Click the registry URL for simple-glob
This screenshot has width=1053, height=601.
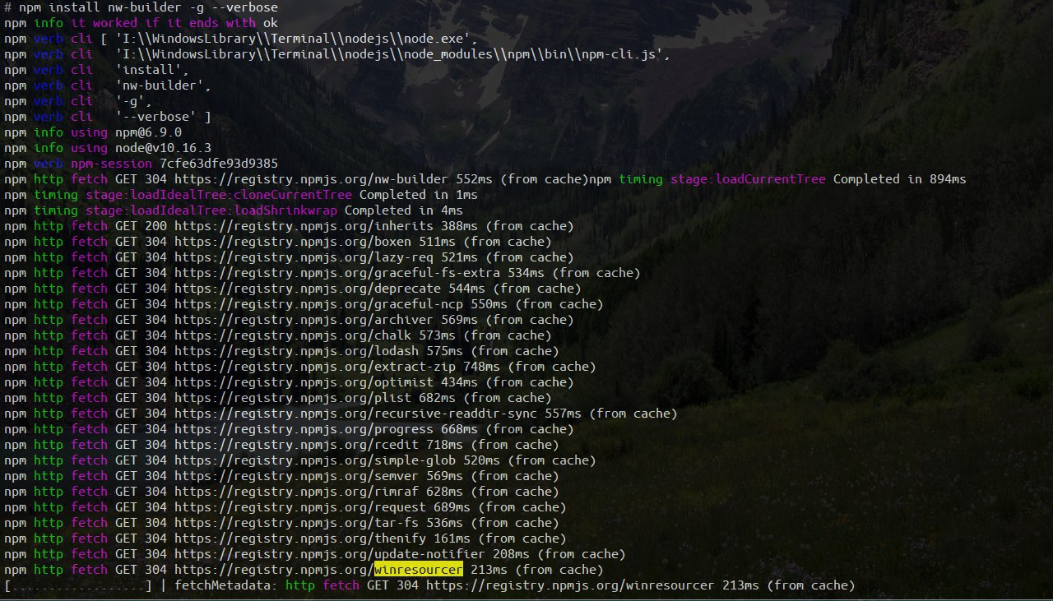click(315, 460)
